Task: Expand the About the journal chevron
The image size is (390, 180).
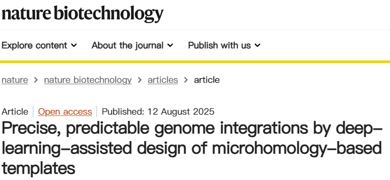Action: (x=170, y=45)
